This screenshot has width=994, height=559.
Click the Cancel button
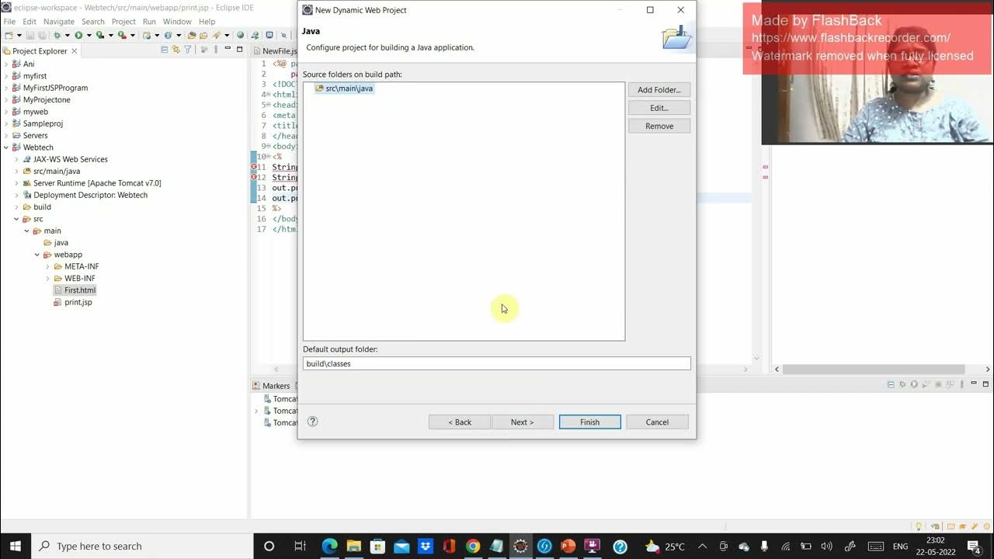pos(657,422)
